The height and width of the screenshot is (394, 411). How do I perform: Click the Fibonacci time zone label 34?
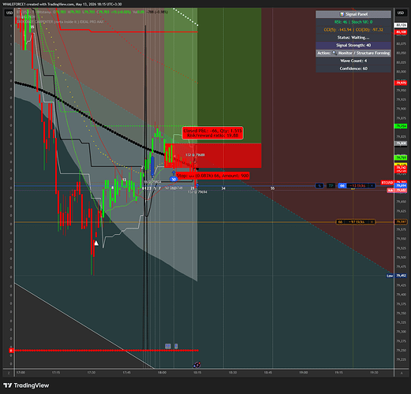[x=223, y=188]
